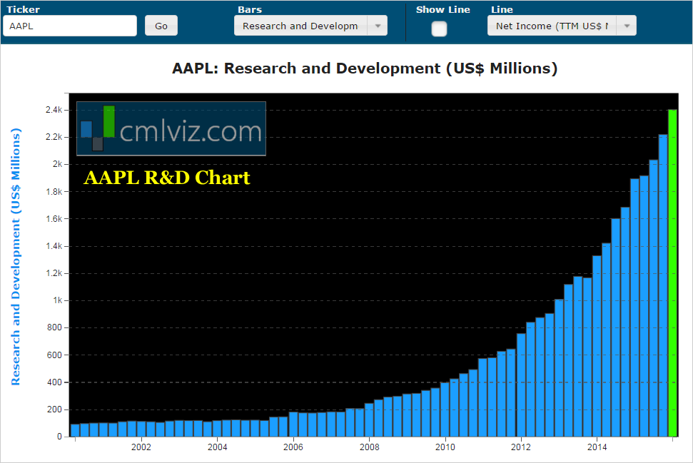The width and height of the screenshot is (693, 463).
Task: Click the '1.2k' y-axis label
Action: (54, 273)
